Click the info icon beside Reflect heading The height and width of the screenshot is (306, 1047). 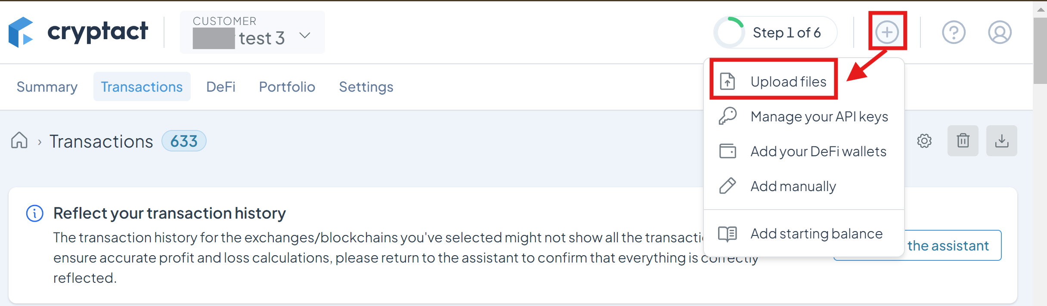coord(35,213)
